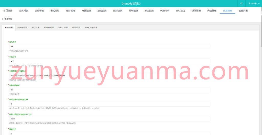Switch to the 短信宝设置 tab
Viewport: 262px width, 135px height.
point(49,28)
